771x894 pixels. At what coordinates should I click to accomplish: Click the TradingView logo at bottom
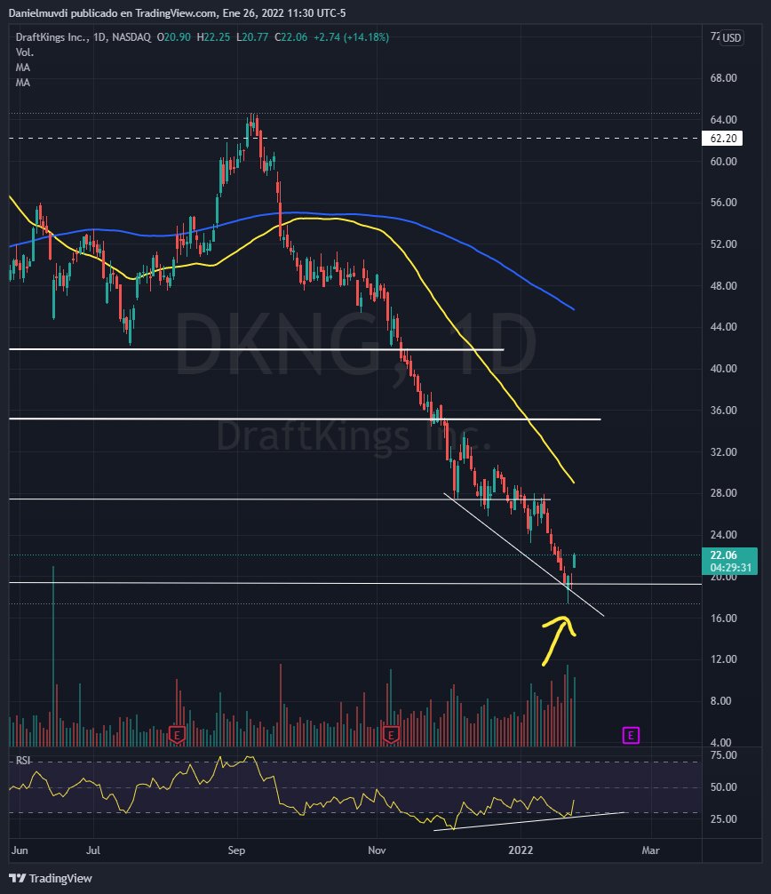[51, 878]
